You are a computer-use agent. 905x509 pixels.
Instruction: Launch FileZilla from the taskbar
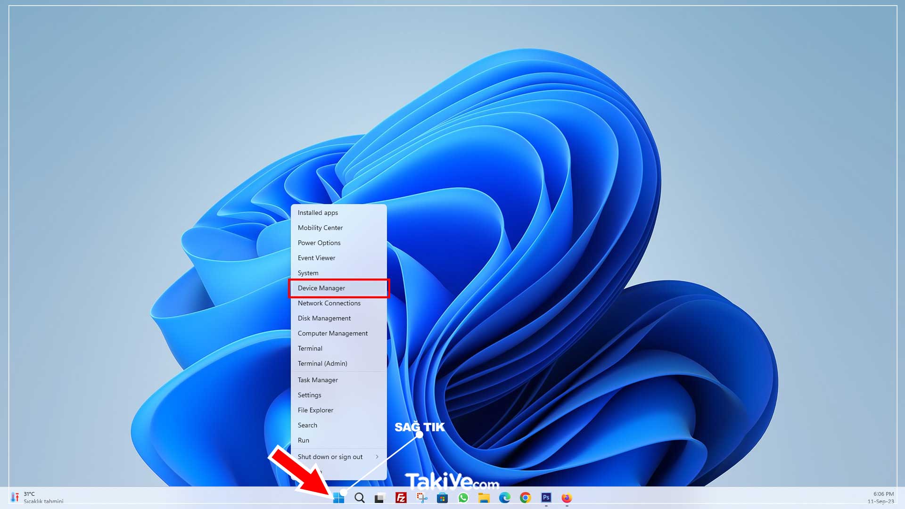coord(401,498)
